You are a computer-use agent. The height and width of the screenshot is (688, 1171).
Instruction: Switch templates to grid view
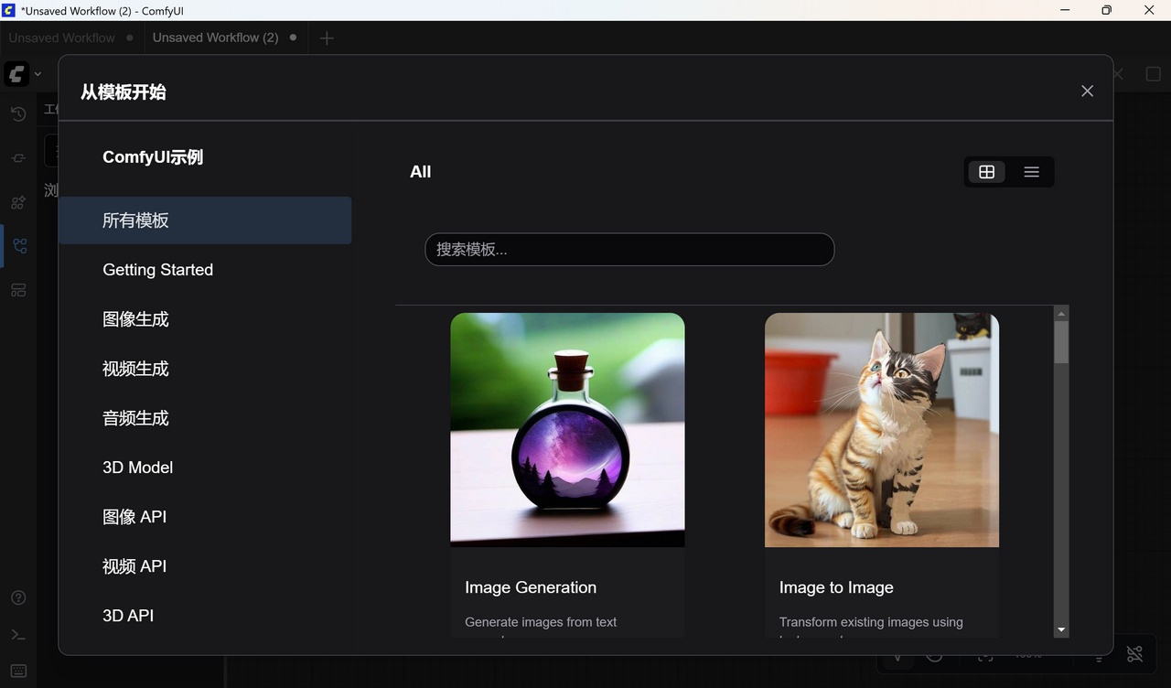click(x=986, y=171)
